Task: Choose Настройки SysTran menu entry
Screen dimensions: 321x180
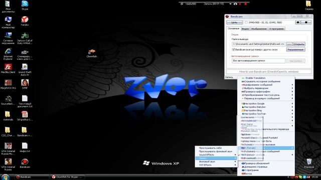Action: pyautogui.click(x=266, y=114)
